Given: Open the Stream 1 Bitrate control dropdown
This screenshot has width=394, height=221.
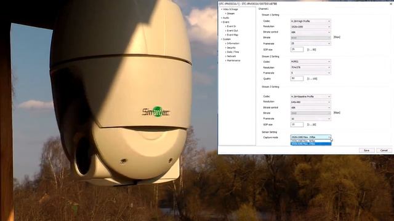Looking at the screenshot, I should [310, 32].
